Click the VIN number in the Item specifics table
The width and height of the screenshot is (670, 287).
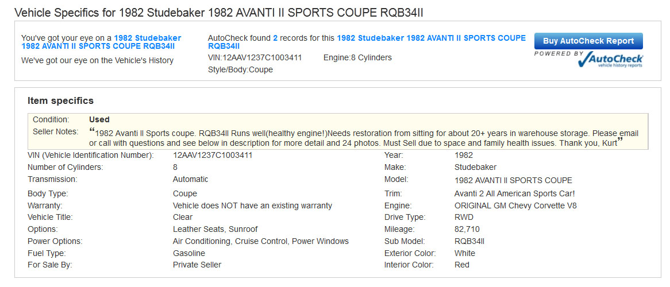pos(213,155)
